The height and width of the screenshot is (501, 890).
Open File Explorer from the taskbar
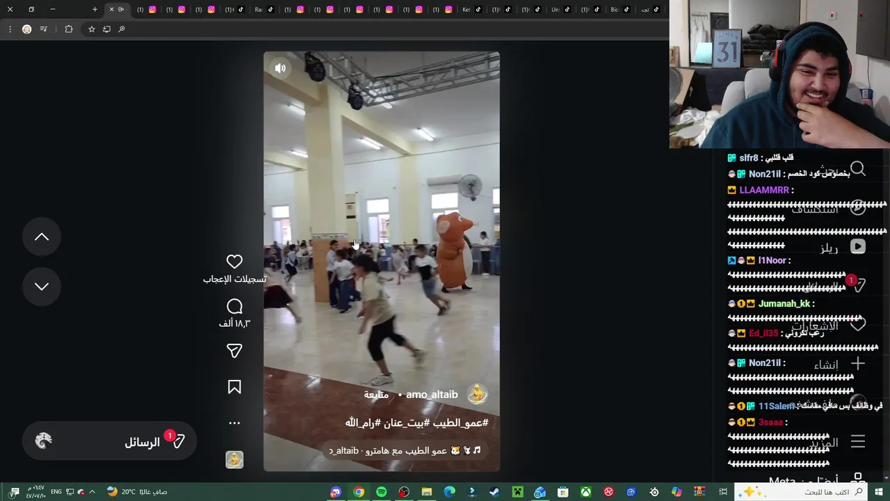pos(427,492)
